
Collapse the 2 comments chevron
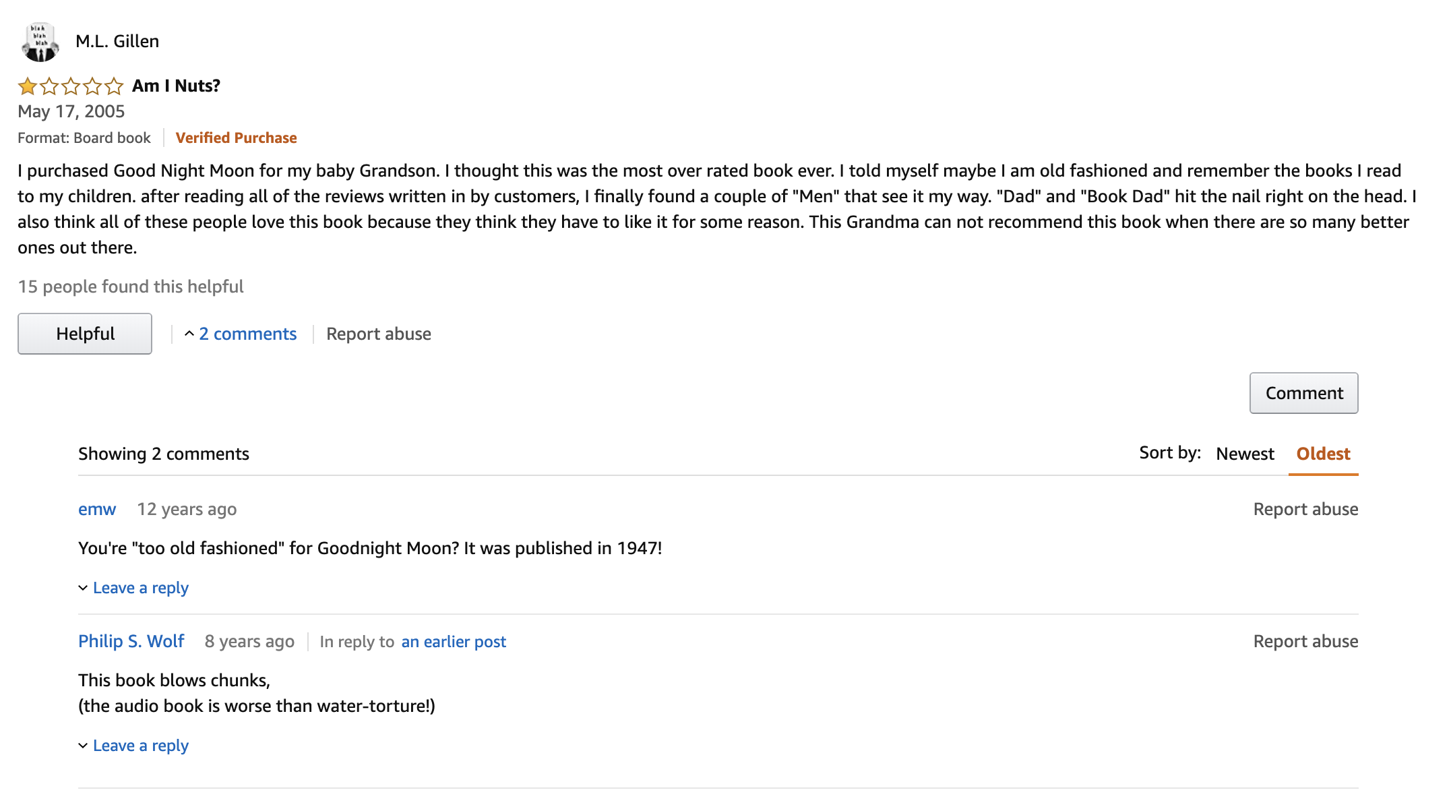[x=189, y=334]
